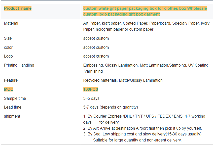Select the 'Feature' row label
Screen dimensions: 214x145
click(11, 80)
